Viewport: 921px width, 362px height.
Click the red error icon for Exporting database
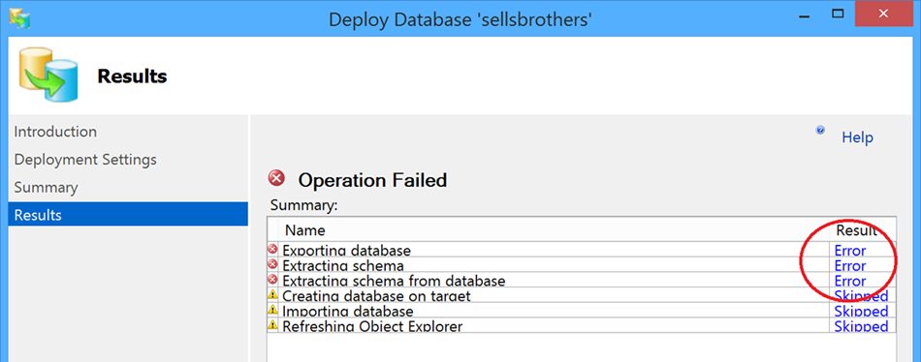coord(272,249)
